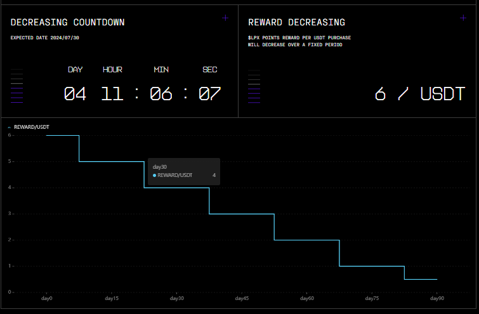Click the Reward Decreasing heading

click(x=296, y=22)
